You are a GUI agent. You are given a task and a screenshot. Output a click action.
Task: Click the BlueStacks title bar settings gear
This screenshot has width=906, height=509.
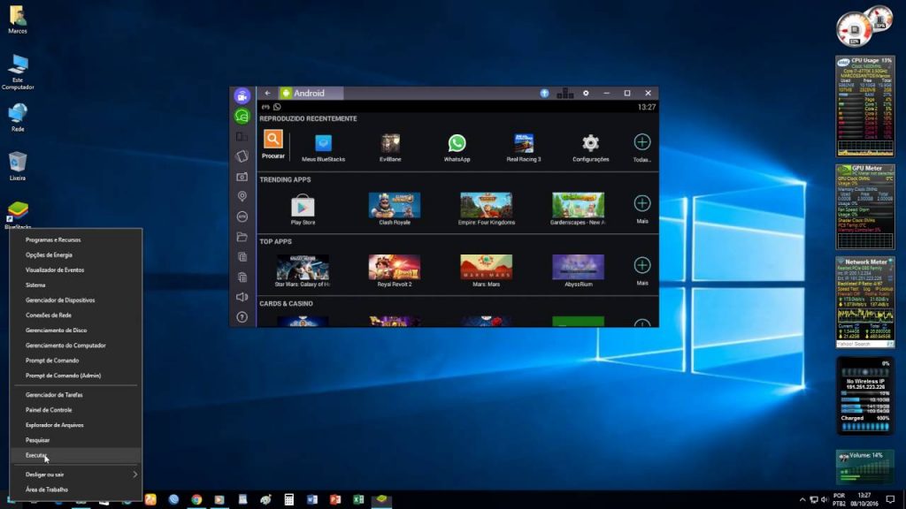(585, 93)
